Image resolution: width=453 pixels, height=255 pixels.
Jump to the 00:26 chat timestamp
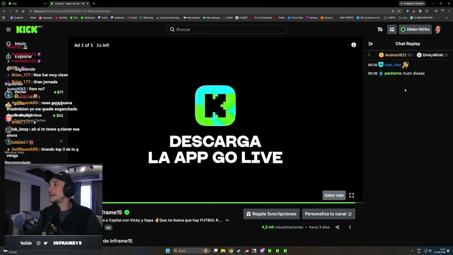click(x=373, y=73)
